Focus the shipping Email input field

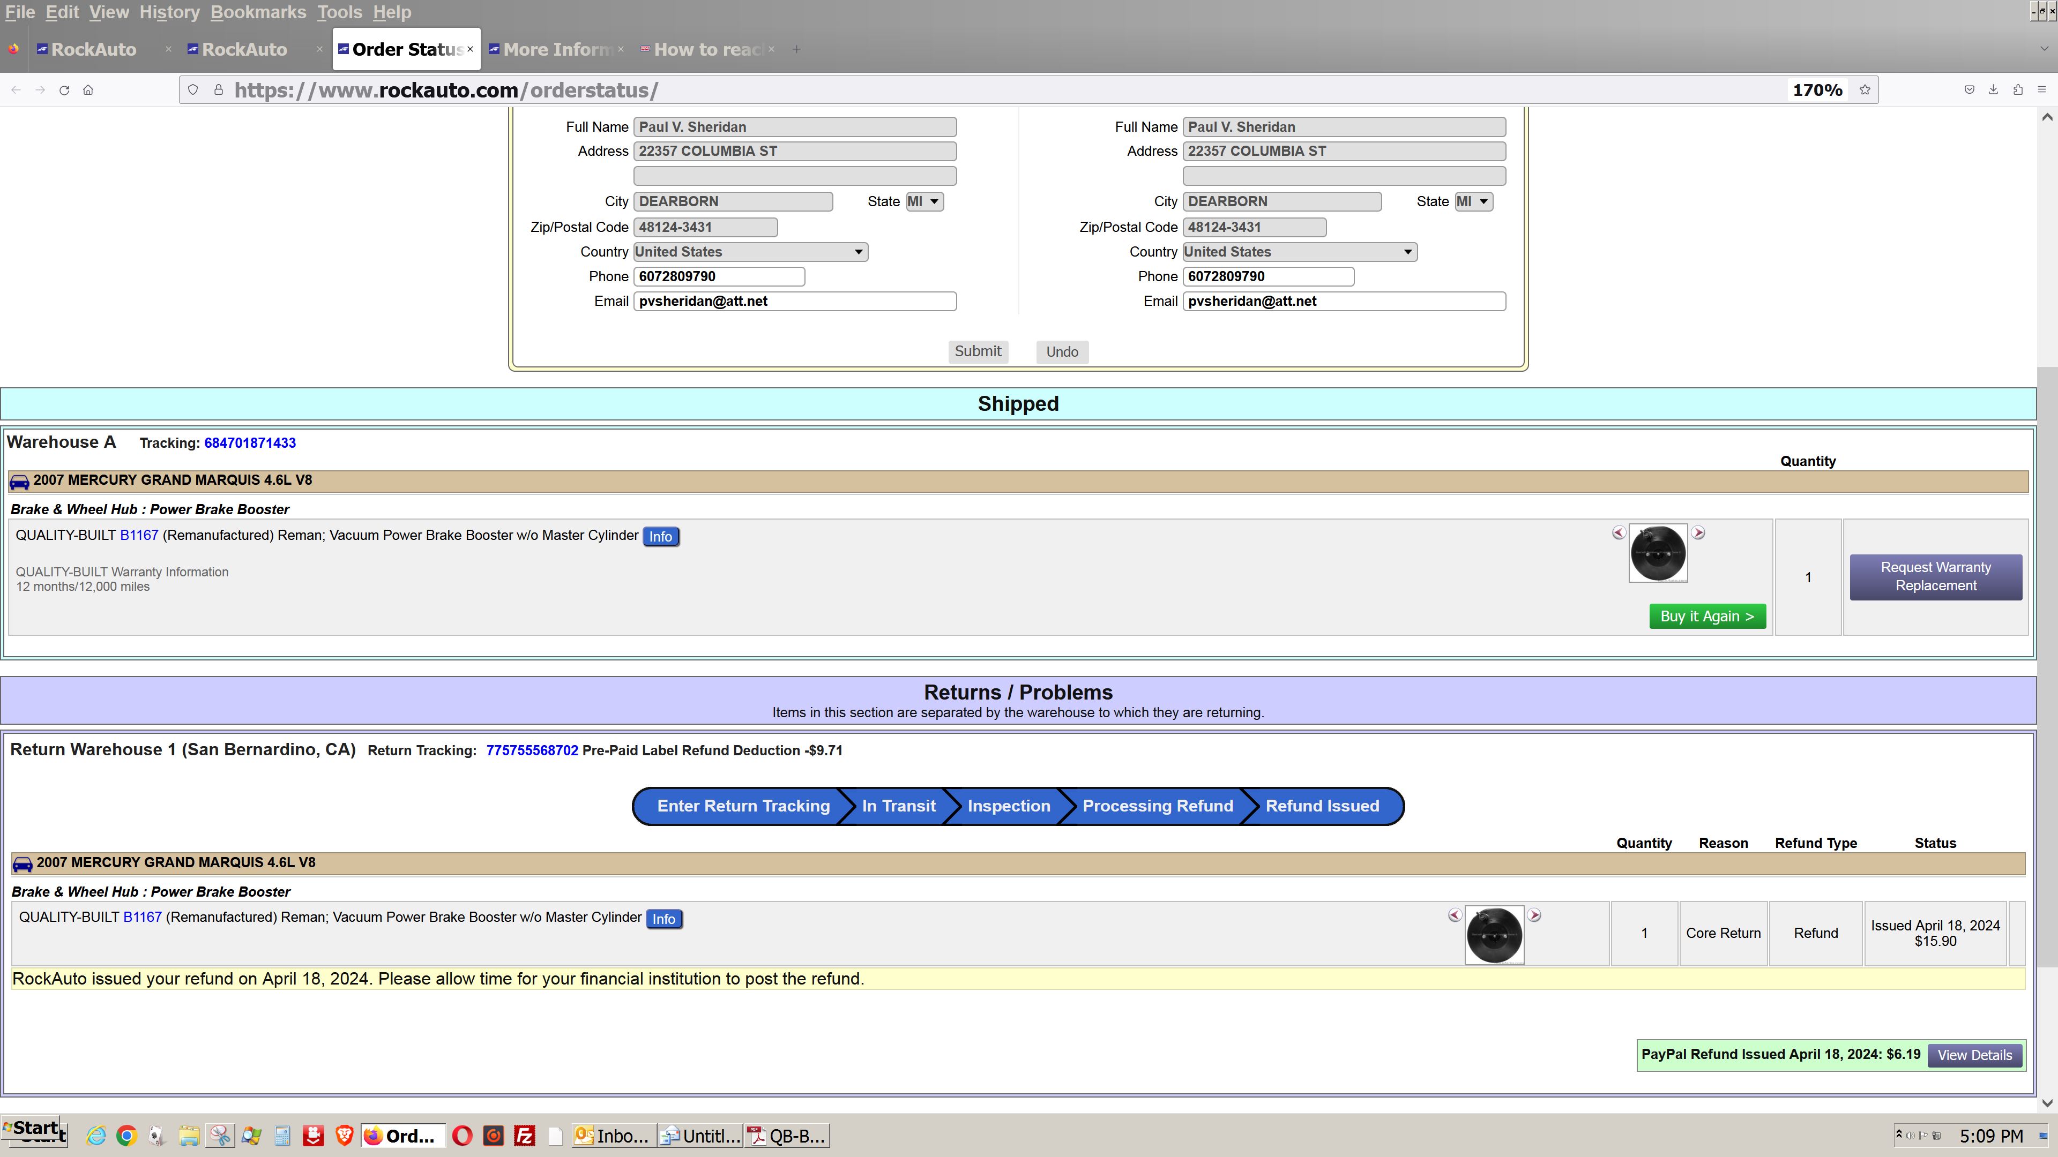click(1344, 302)
